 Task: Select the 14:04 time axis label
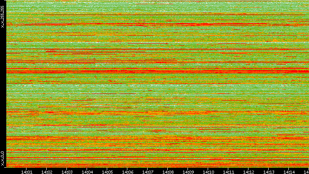(87, 172)
